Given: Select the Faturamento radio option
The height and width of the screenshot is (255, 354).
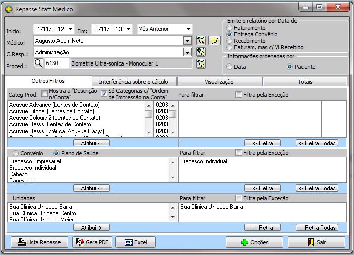Looking at the screenshot, I should click(x=230, y=28).
